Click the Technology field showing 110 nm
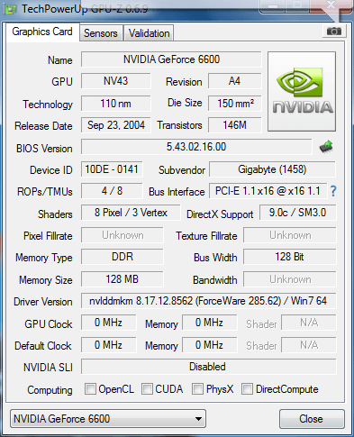This screenshot has height=437, width=354. click(116, 104)
